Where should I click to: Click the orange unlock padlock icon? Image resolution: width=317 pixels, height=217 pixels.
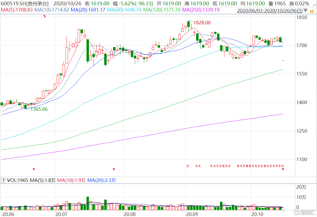(x=312, y=11)
